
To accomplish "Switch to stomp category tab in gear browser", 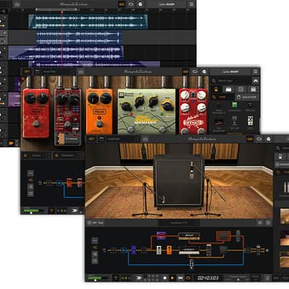I will tap(216, 90).
